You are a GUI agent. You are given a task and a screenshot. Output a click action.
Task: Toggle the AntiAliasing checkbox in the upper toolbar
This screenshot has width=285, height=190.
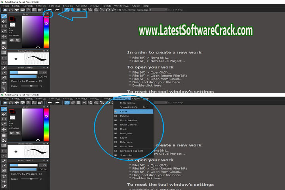coord(121,10)
